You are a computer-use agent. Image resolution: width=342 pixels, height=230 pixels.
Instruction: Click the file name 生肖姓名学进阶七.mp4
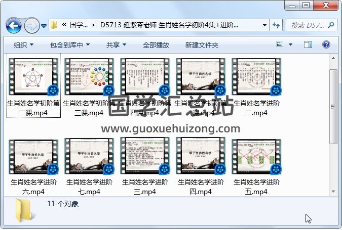tap(89, 187)
